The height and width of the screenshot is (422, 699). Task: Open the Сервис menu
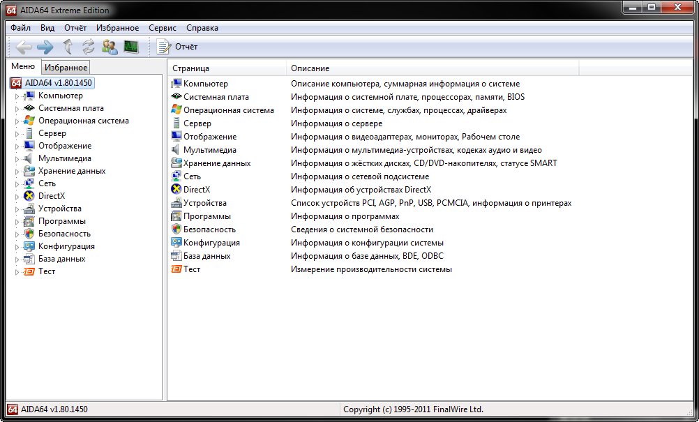point(163,28)
